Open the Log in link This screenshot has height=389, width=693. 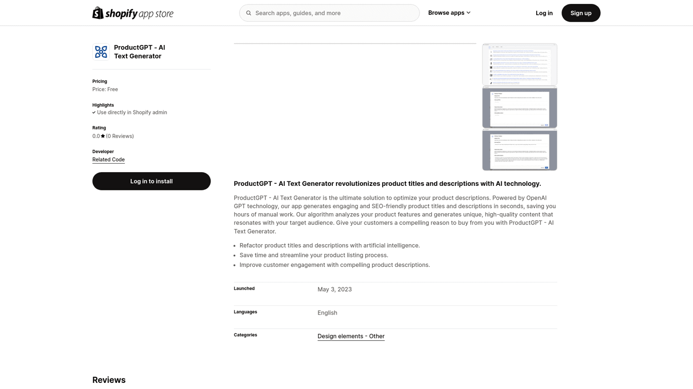[544, 13]
